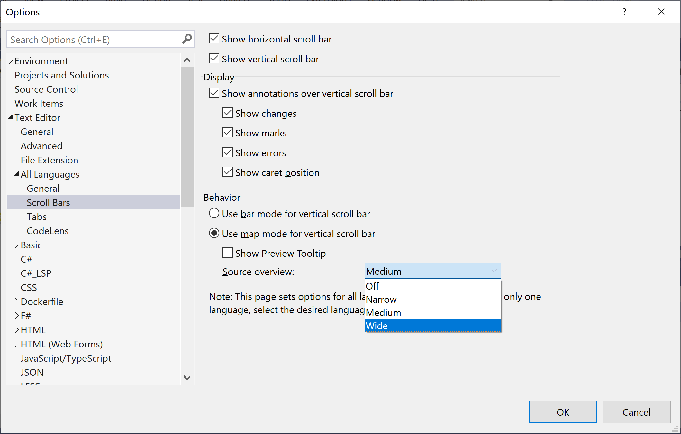This screenshot has width=681, height=434.
Task: Uncheck Show caret position
Action: [x=227, y=172]
